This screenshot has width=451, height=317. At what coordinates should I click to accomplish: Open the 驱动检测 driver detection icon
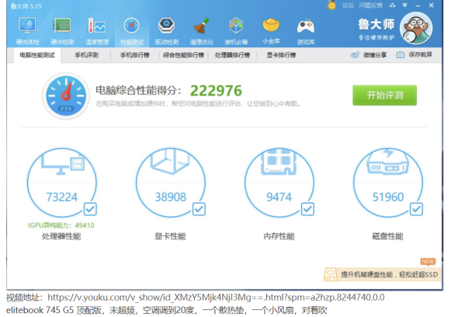point(167,31)
